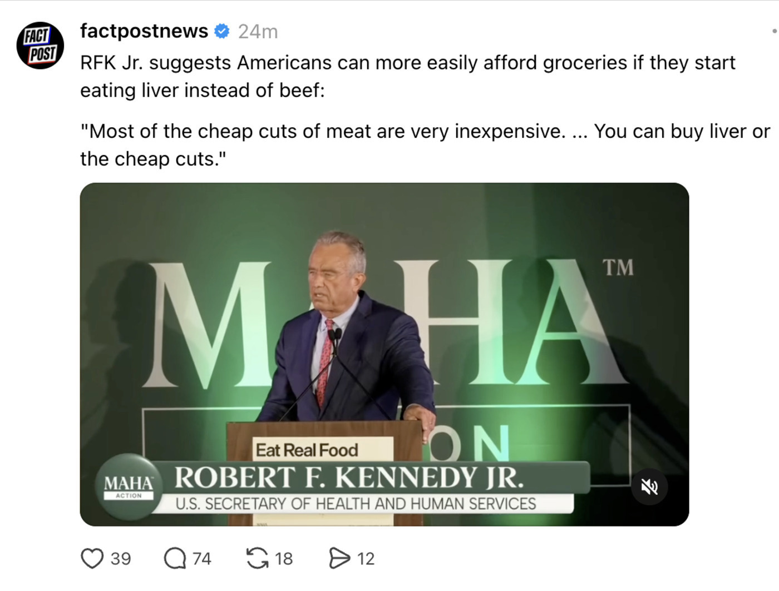779x591 pixels.
Task: Click the round MAHA Action logo in video
Action: [x=129, y=486]
